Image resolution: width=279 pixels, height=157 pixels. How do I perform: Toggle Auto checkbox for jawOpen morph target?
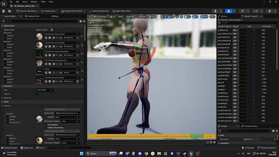click(x=254, y=89)
